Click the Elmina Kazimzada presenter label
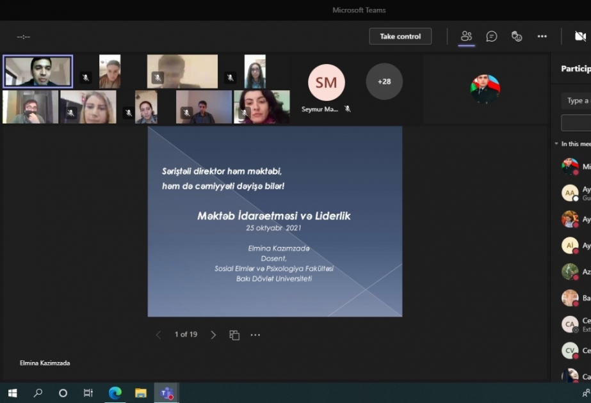This screenshot has height=403, width=591. pos(45,363)
